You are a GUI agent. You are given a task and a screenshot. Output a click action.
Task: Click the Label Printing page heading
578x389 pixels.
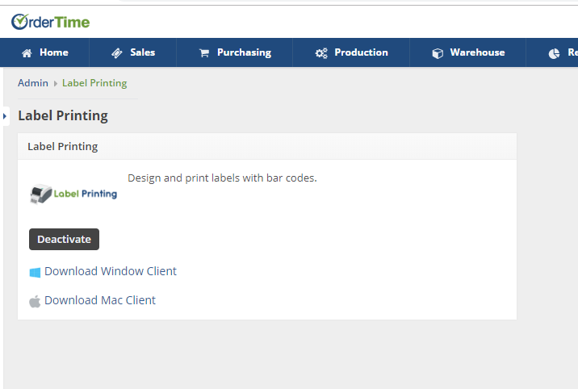click(63, 115)
